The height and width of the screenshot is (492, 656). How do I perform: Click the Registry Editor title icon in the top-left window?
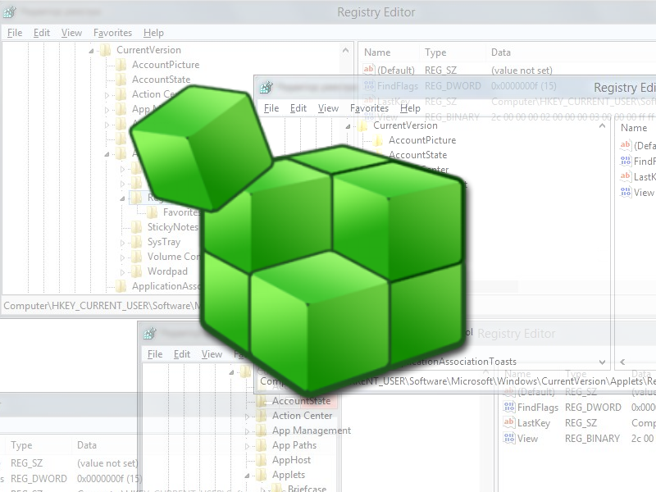tap(10, 12)
